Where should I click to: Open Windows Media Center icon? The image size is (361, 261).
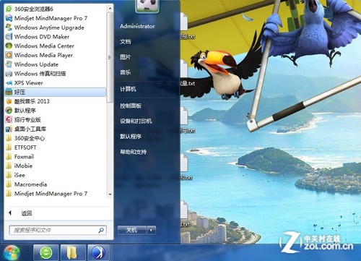9,46
